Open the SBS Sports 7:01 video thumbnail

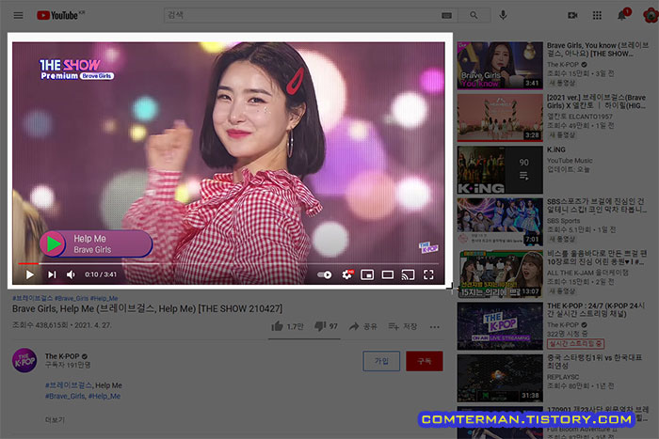pyautogui.click(x=500, y=222)
